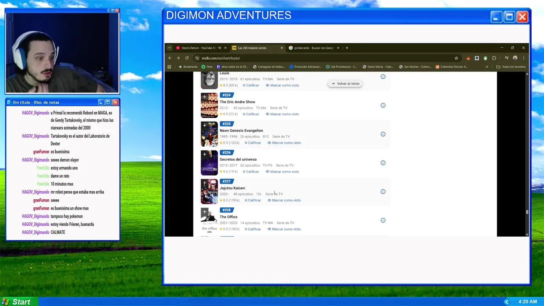544x306 pixels.
Task: Open a new browser tab
Action: point(347,48)
